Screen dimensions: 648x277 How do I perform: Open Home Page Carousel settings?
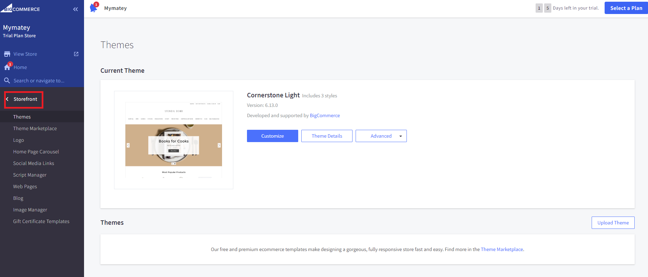coord(36,152)
